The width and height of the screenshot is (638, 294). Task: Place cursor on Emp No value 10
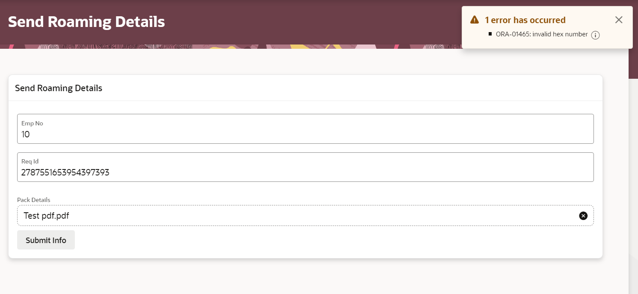26,134
